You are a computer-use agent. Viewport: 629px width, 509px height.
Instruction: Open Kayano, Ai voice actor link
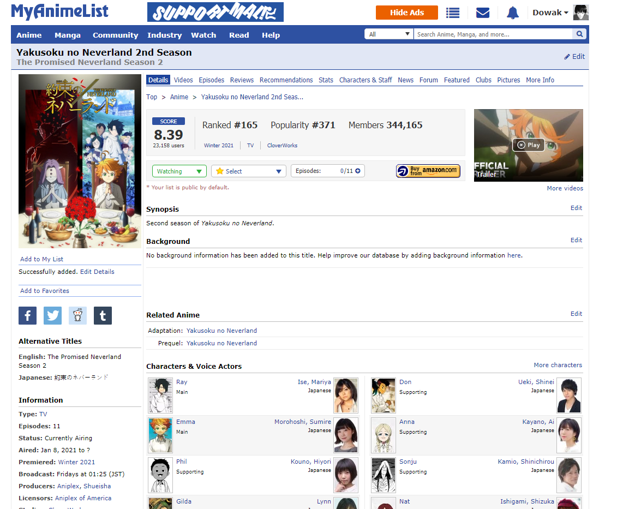[x=538, y=422]
